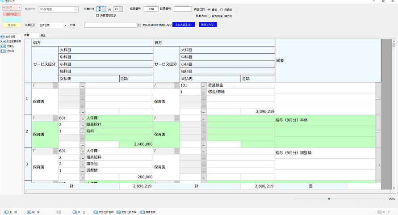Click the F7 摘要登録 icon

click(x=142, y=212)
